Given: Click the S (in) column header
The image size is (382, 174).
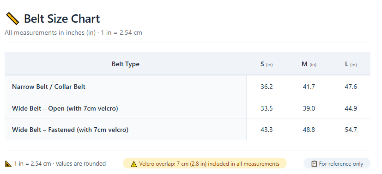Looking at the screenshot, I should 267,64.
